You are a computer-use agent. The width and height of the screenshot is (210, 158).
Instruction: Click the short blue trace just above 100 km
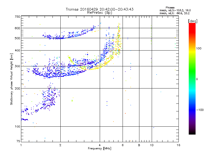pos(25,120)
